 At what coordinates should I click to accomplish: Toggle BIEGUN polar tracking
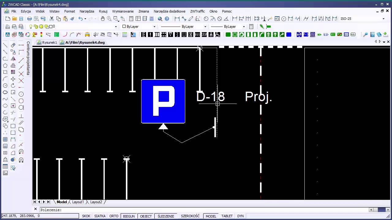tap(129, 216)
